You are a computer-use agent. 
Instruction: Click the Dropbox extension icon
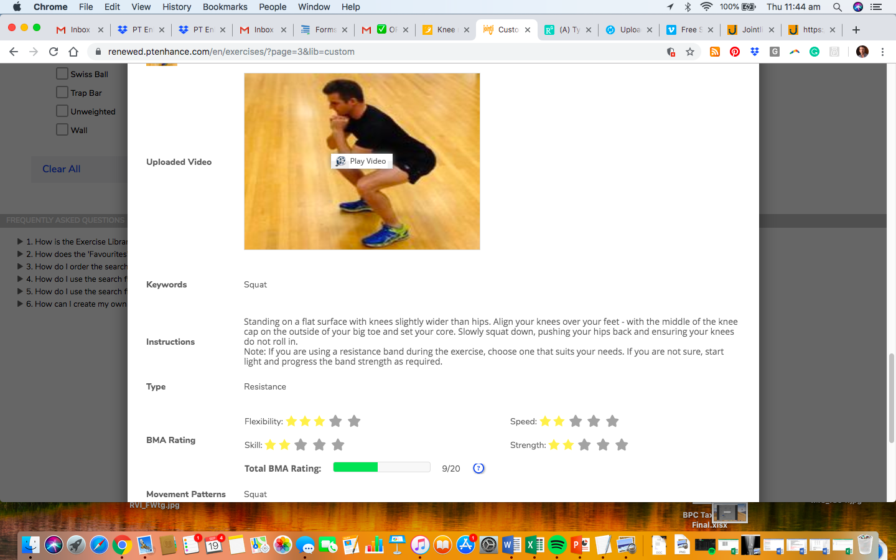[755, 52]
